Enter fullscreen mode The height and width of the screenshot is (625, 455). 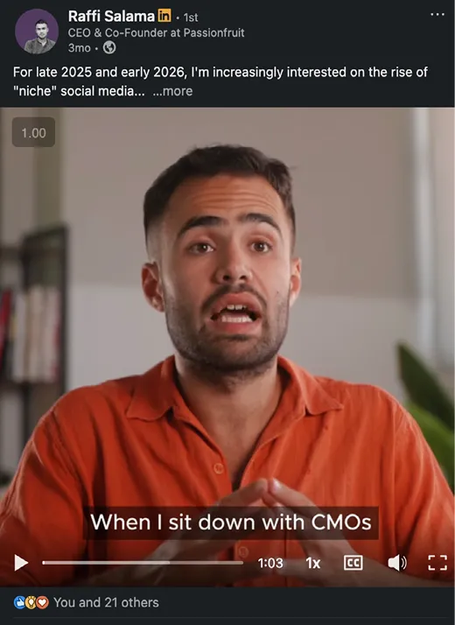click(437, 563)
